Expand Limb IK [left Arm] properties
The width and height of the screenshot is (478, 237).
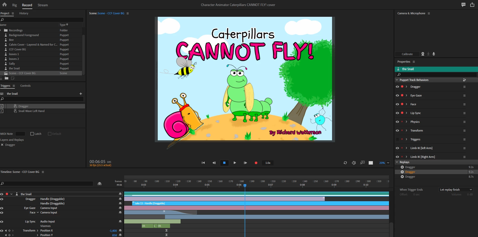tap(406, 148)
